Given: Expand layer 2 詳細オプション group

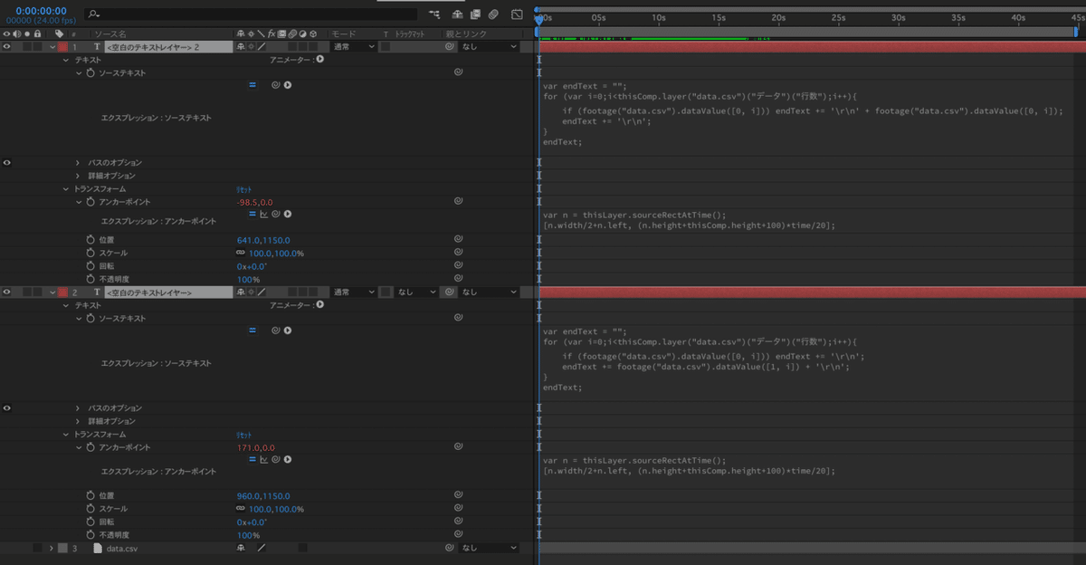Looking at the screenshot, I should coord(79,421).
